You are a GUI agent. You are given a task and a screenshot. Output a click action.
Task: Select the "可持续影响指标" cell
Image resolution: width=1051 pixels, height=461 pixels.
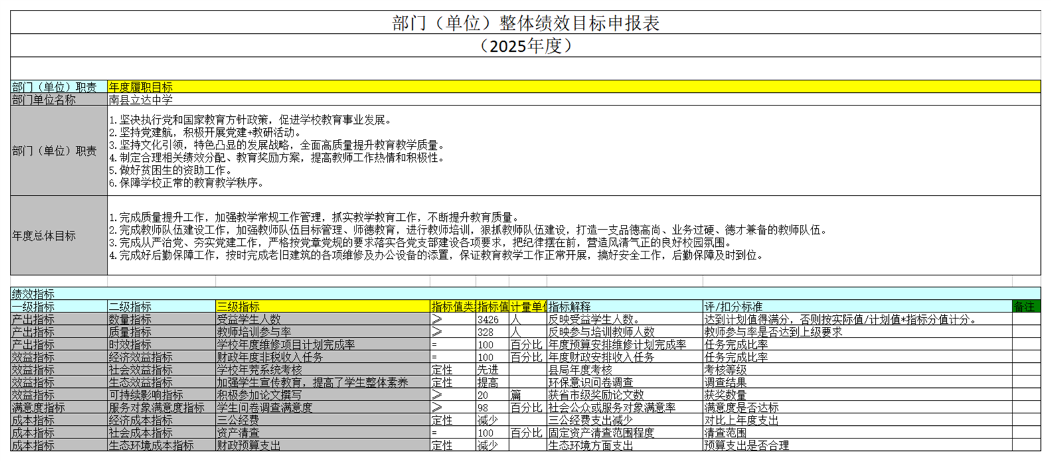point(161,395)
